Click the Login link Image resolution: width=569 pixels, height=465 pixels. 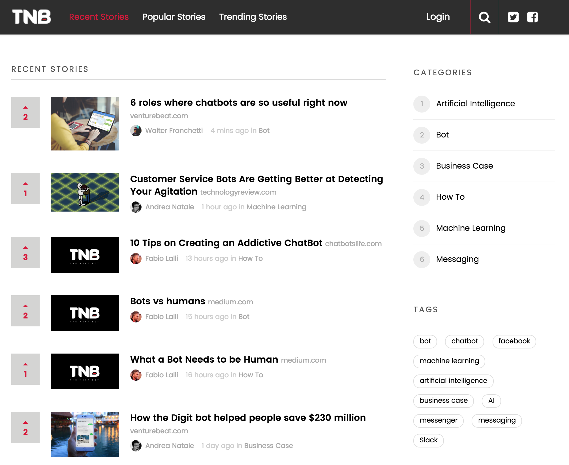tap(438, 17)
